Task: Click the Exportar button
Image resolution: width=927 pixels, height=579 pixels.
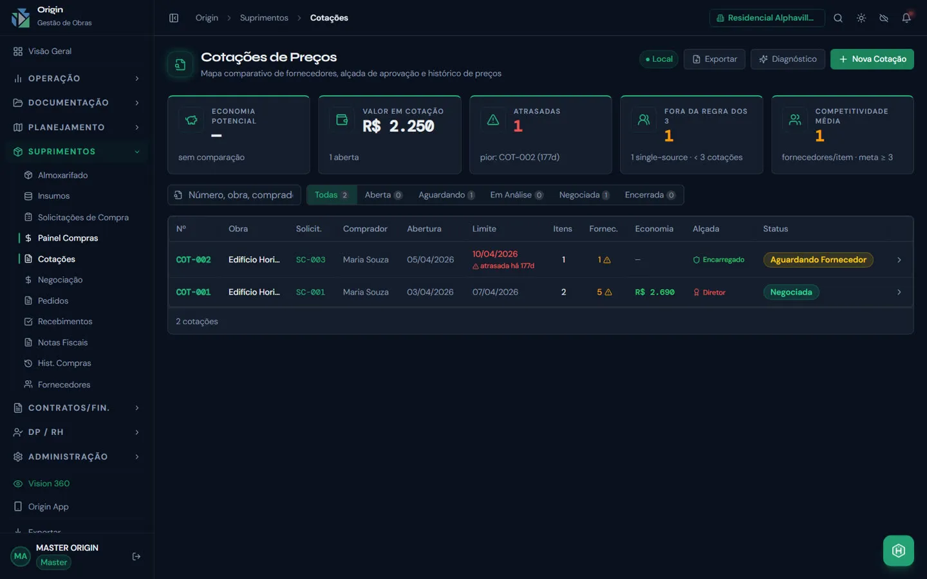Action: coord(715,59)
